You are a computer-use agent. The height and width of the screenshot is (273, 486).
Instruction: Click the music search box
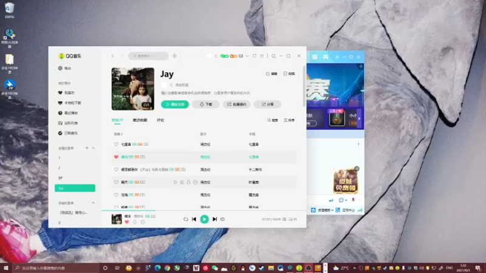click(x=148, y=56)
